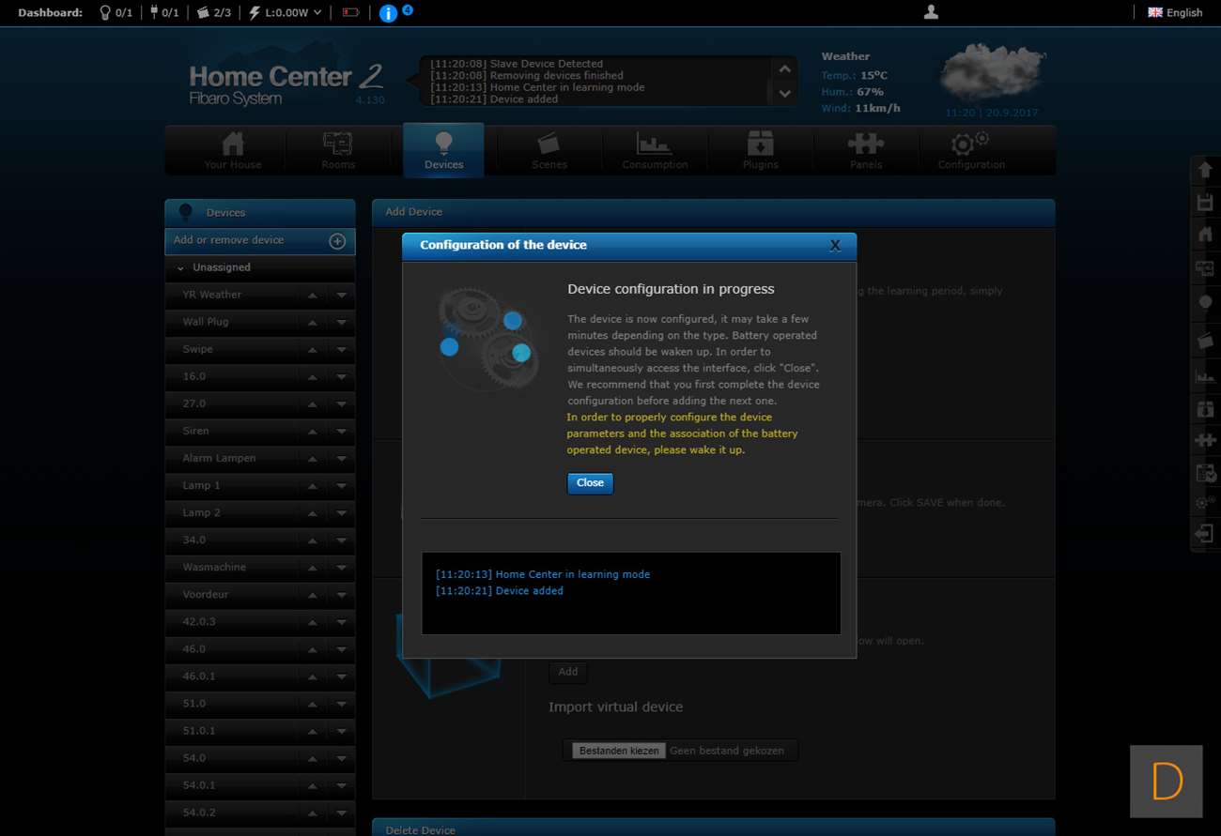Click the Bestanden kiezen file button
1221x836 pixels.
(x=619, y=751)
